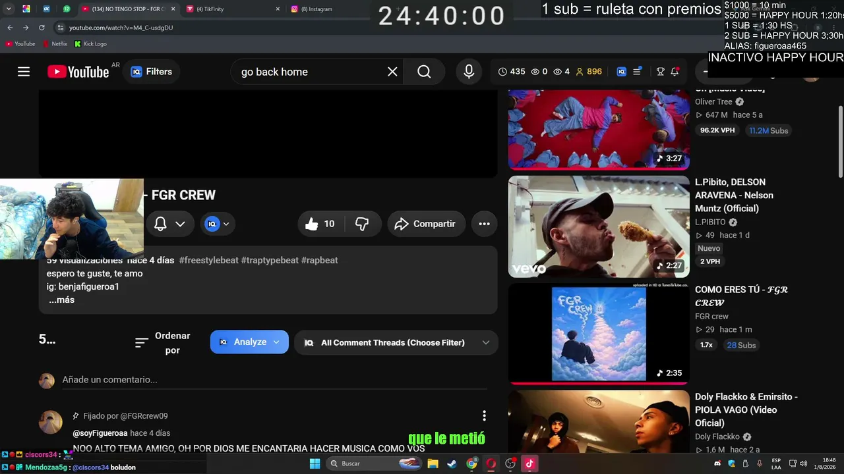Open the system volume tray icon

click(x=804, y=463)
